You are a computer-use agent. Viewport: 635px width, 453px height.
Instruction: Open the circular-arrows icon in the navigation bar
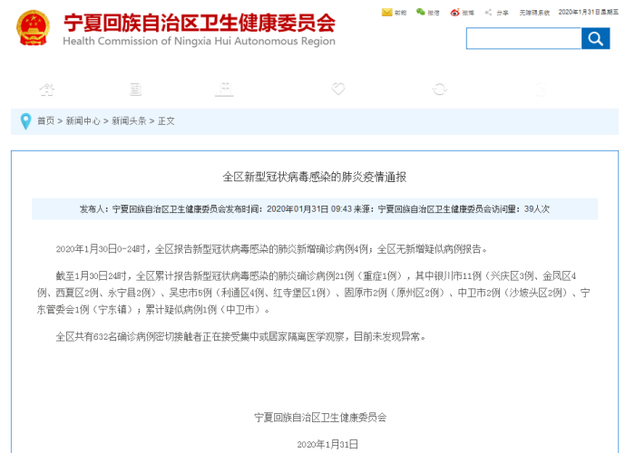439,89
